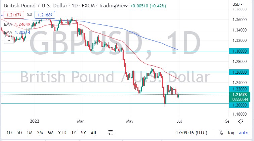Open the go to date calendar icon
The image size is (254, 141).
click(110, 133)
